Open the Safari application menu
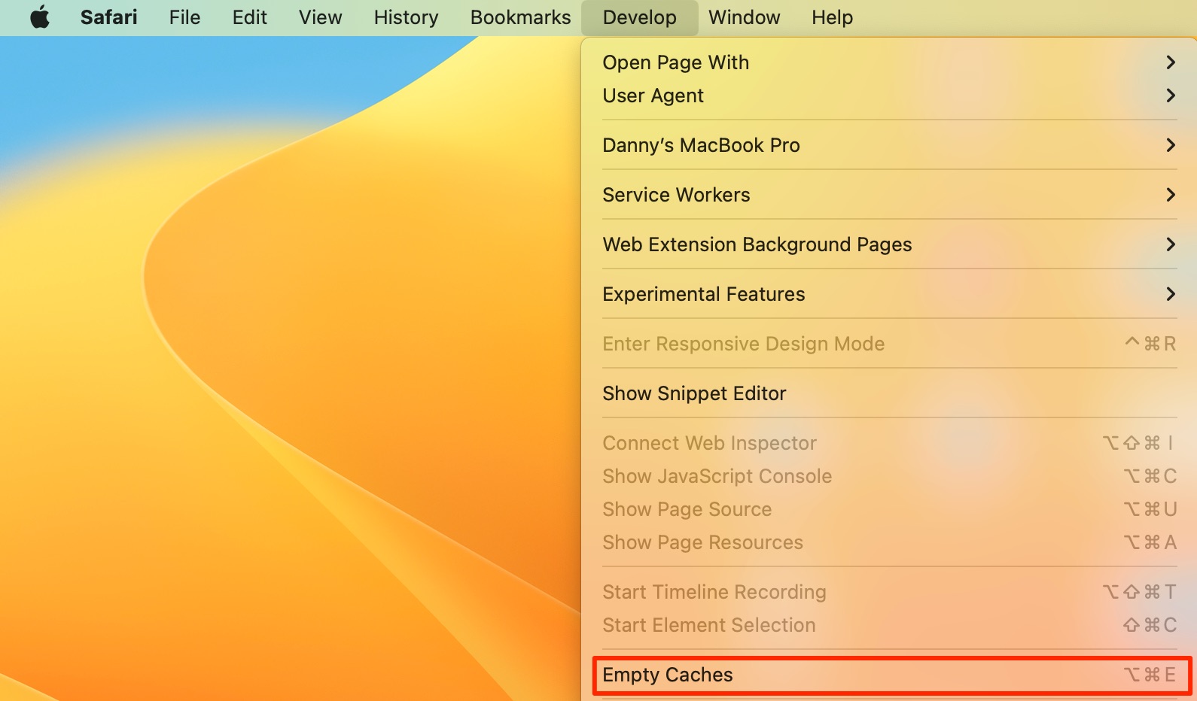The width and height of the screenshot is (1197, 701). [x=109, y=17]
